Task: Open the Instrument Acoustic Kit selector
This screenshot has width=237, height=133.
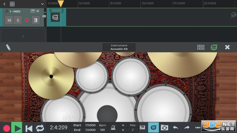Action: point(119,47)
